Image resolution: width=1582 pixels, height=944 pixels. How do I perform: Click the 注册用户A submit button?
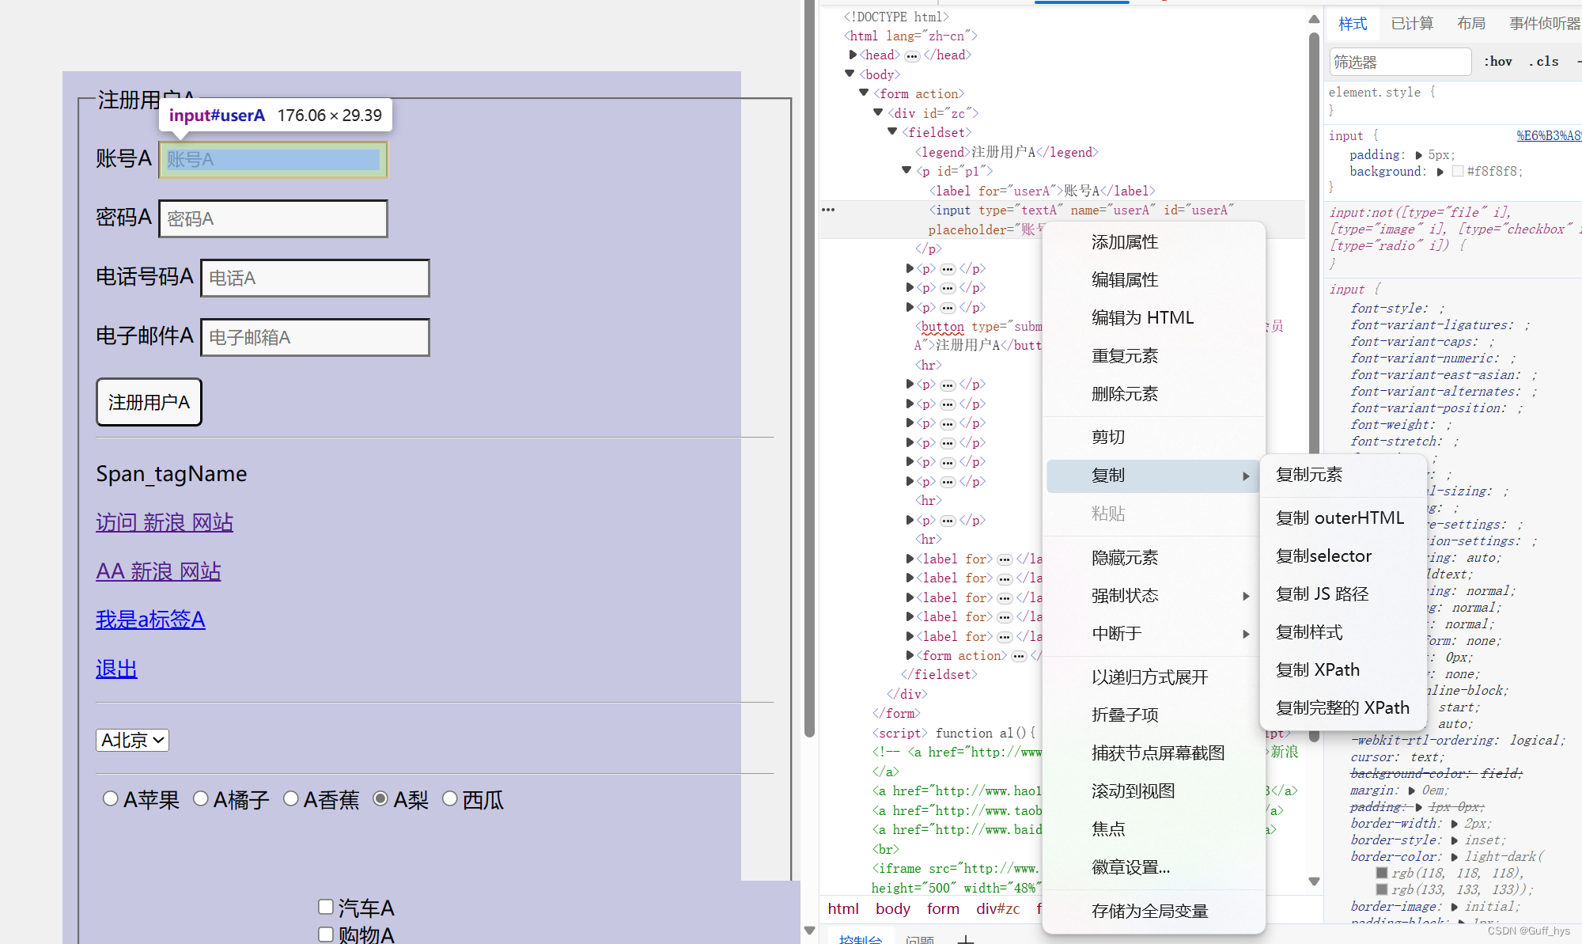(149, 402)
